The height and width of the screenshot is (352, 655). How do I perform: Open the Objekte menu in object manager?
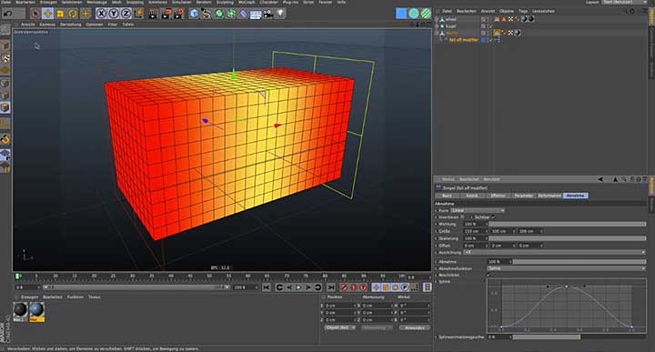507,11
